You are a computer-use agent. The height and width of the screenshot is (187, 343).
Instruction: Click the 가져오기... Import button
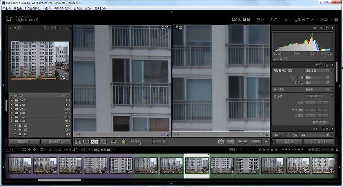pyautogui.click(x=24, y=142)
